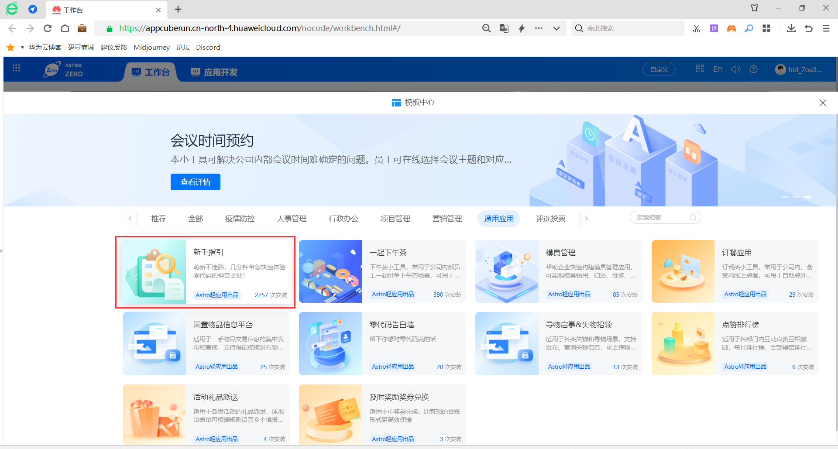Image resolution: width=838 pixels, height=449 pixels.
Task: Open the 订餐应用 template thumbnail
Action: [x=683, y=271]
